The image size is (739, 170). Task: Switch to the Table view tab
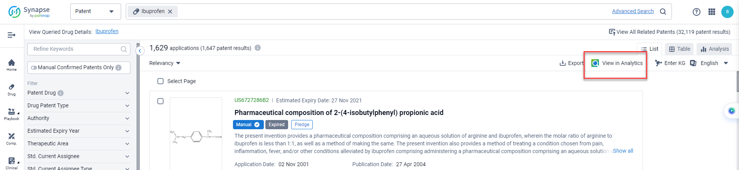(x=679, y=49)
